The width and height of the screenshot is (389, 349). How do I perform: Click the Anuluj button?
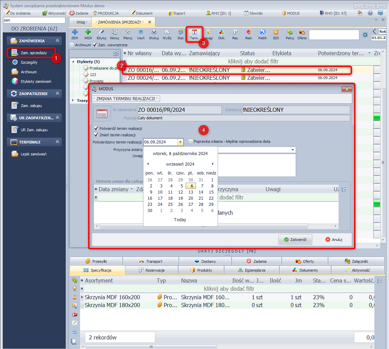point(333,240)
